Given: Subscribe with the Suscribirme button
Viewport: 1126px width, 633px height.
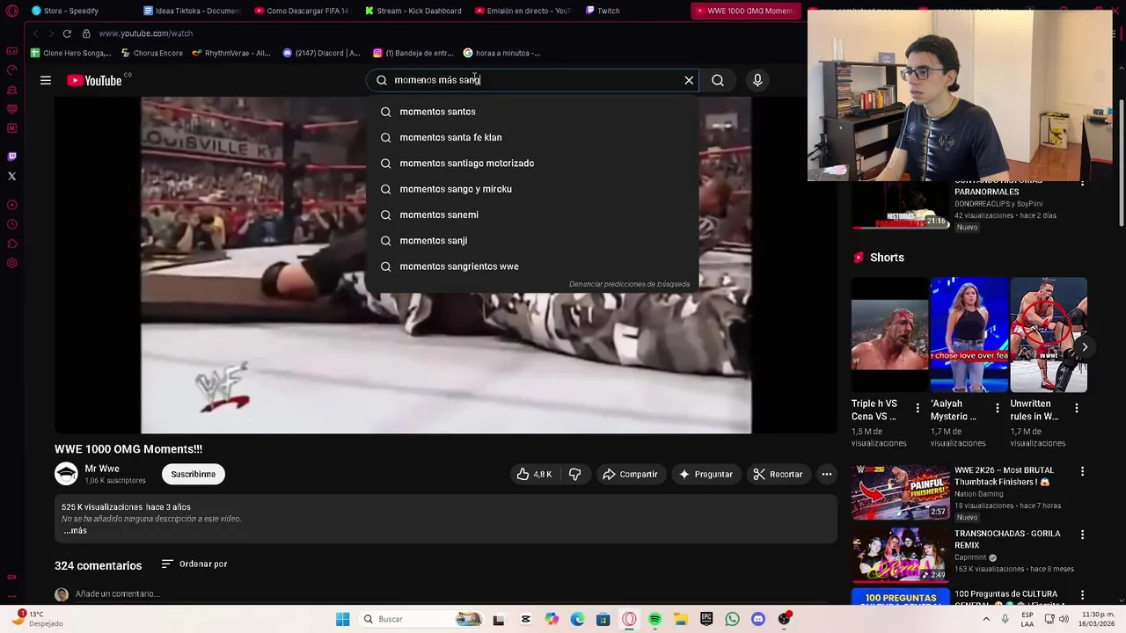Looking at the screenshot, I should click(193, 474).
